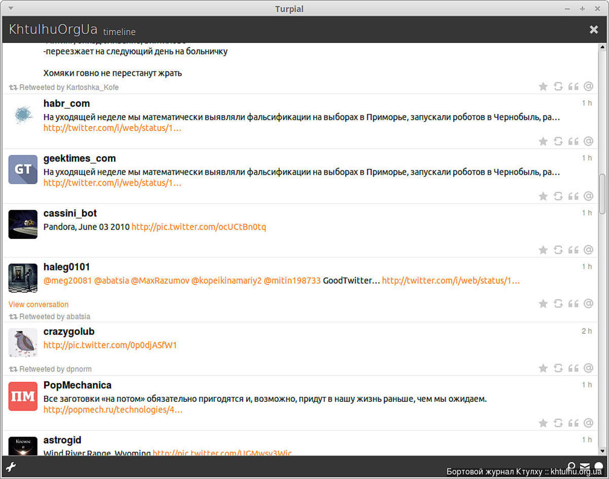Mark the cassini_bot Pandora tweet as favorite

(x=543, y=250)
